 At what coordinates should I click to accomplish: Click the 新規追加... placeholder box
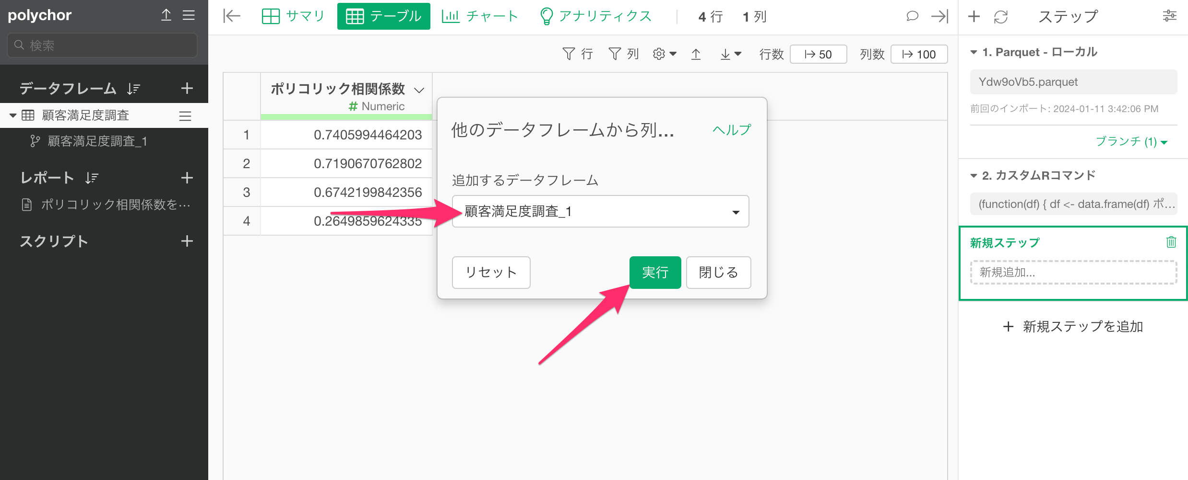click(1073, 272)
